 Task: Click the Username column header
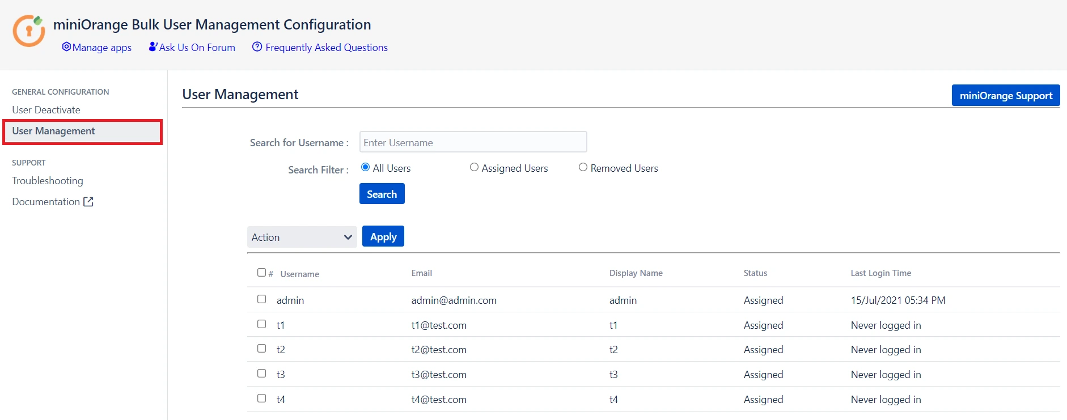(299, 274)
